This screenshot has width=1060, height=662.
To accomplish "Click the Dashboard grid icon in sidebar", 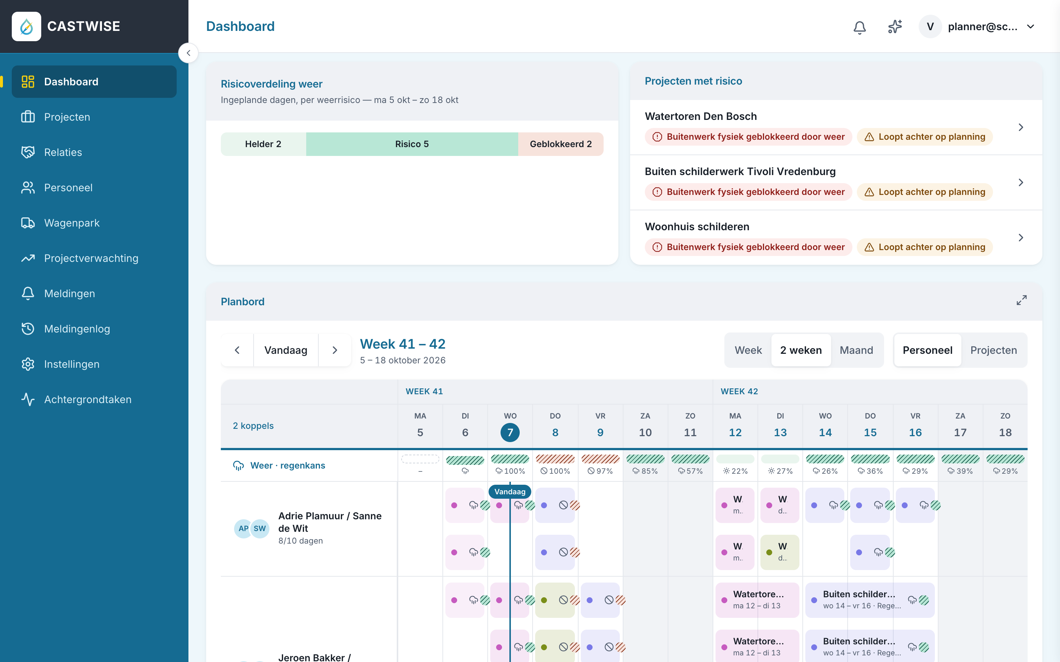I will pos(28,81).
